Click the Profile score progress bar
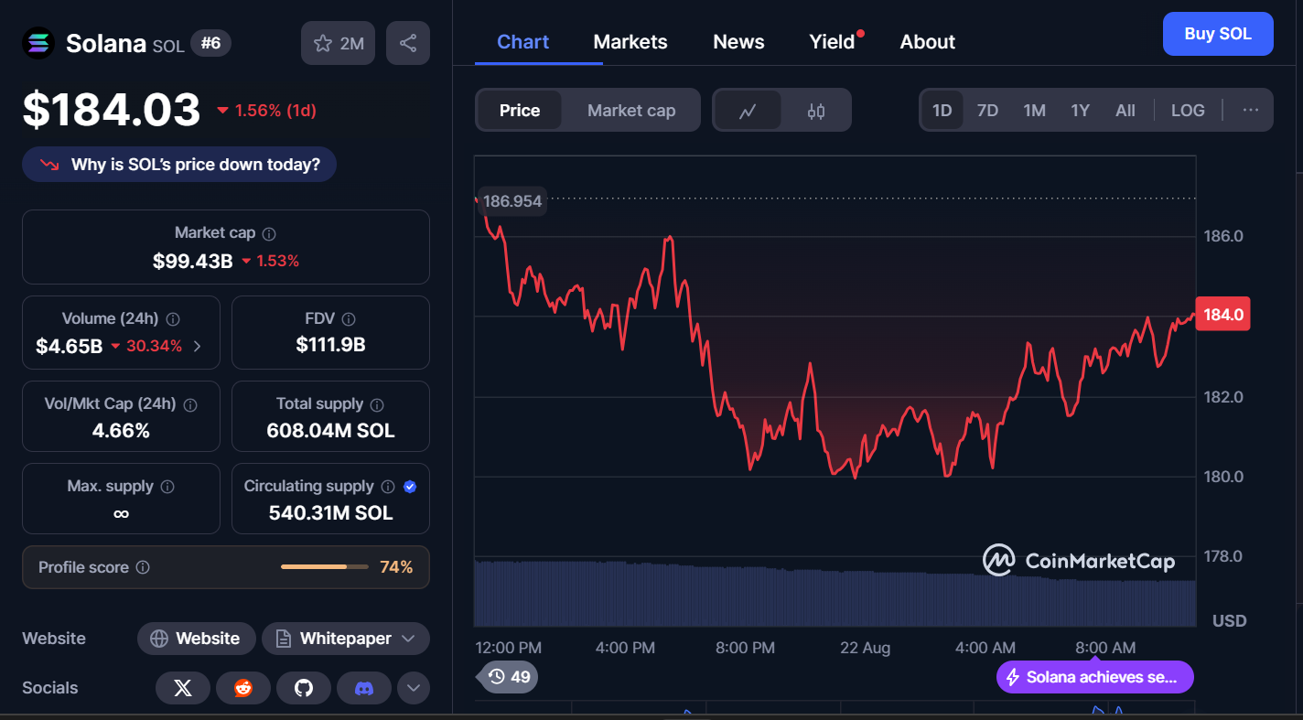 325,567
